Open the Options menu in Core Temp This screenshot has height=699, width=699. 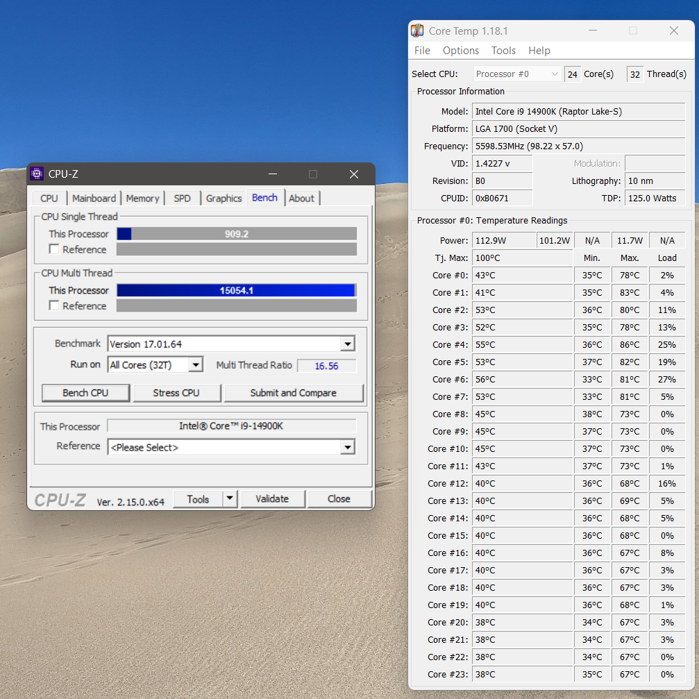pyautogui.click(x=461, y=51)
